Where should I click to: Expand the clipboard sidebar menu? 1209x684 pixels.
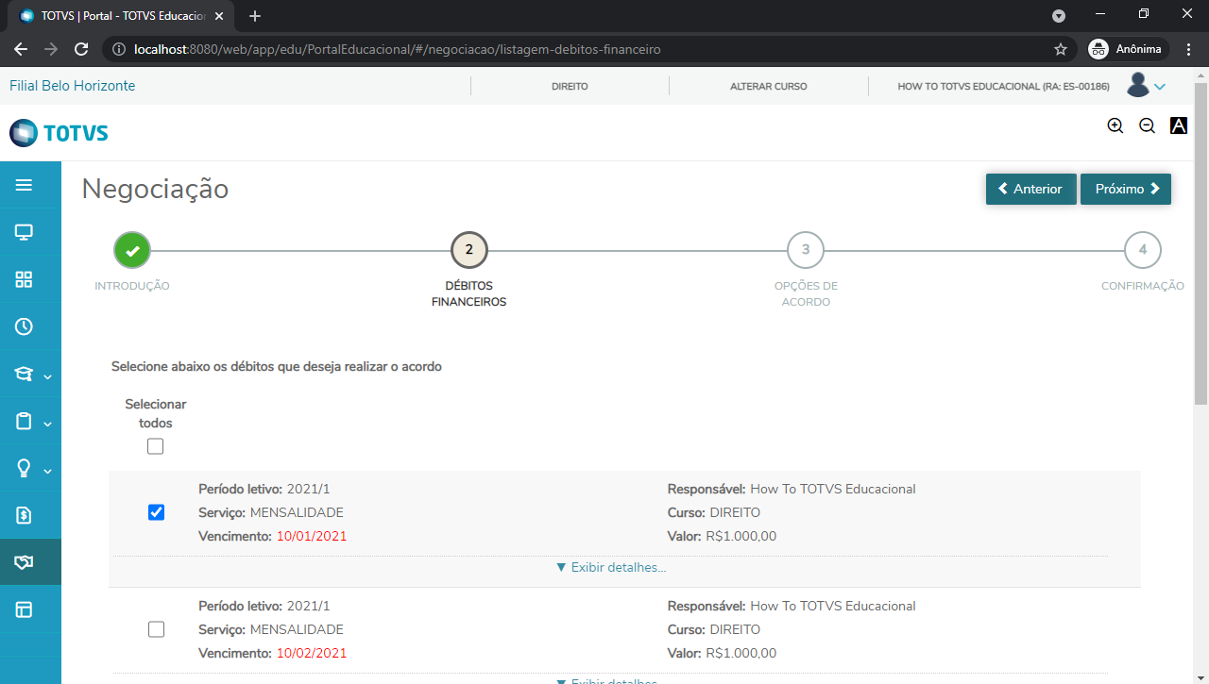tap(31, 421)
